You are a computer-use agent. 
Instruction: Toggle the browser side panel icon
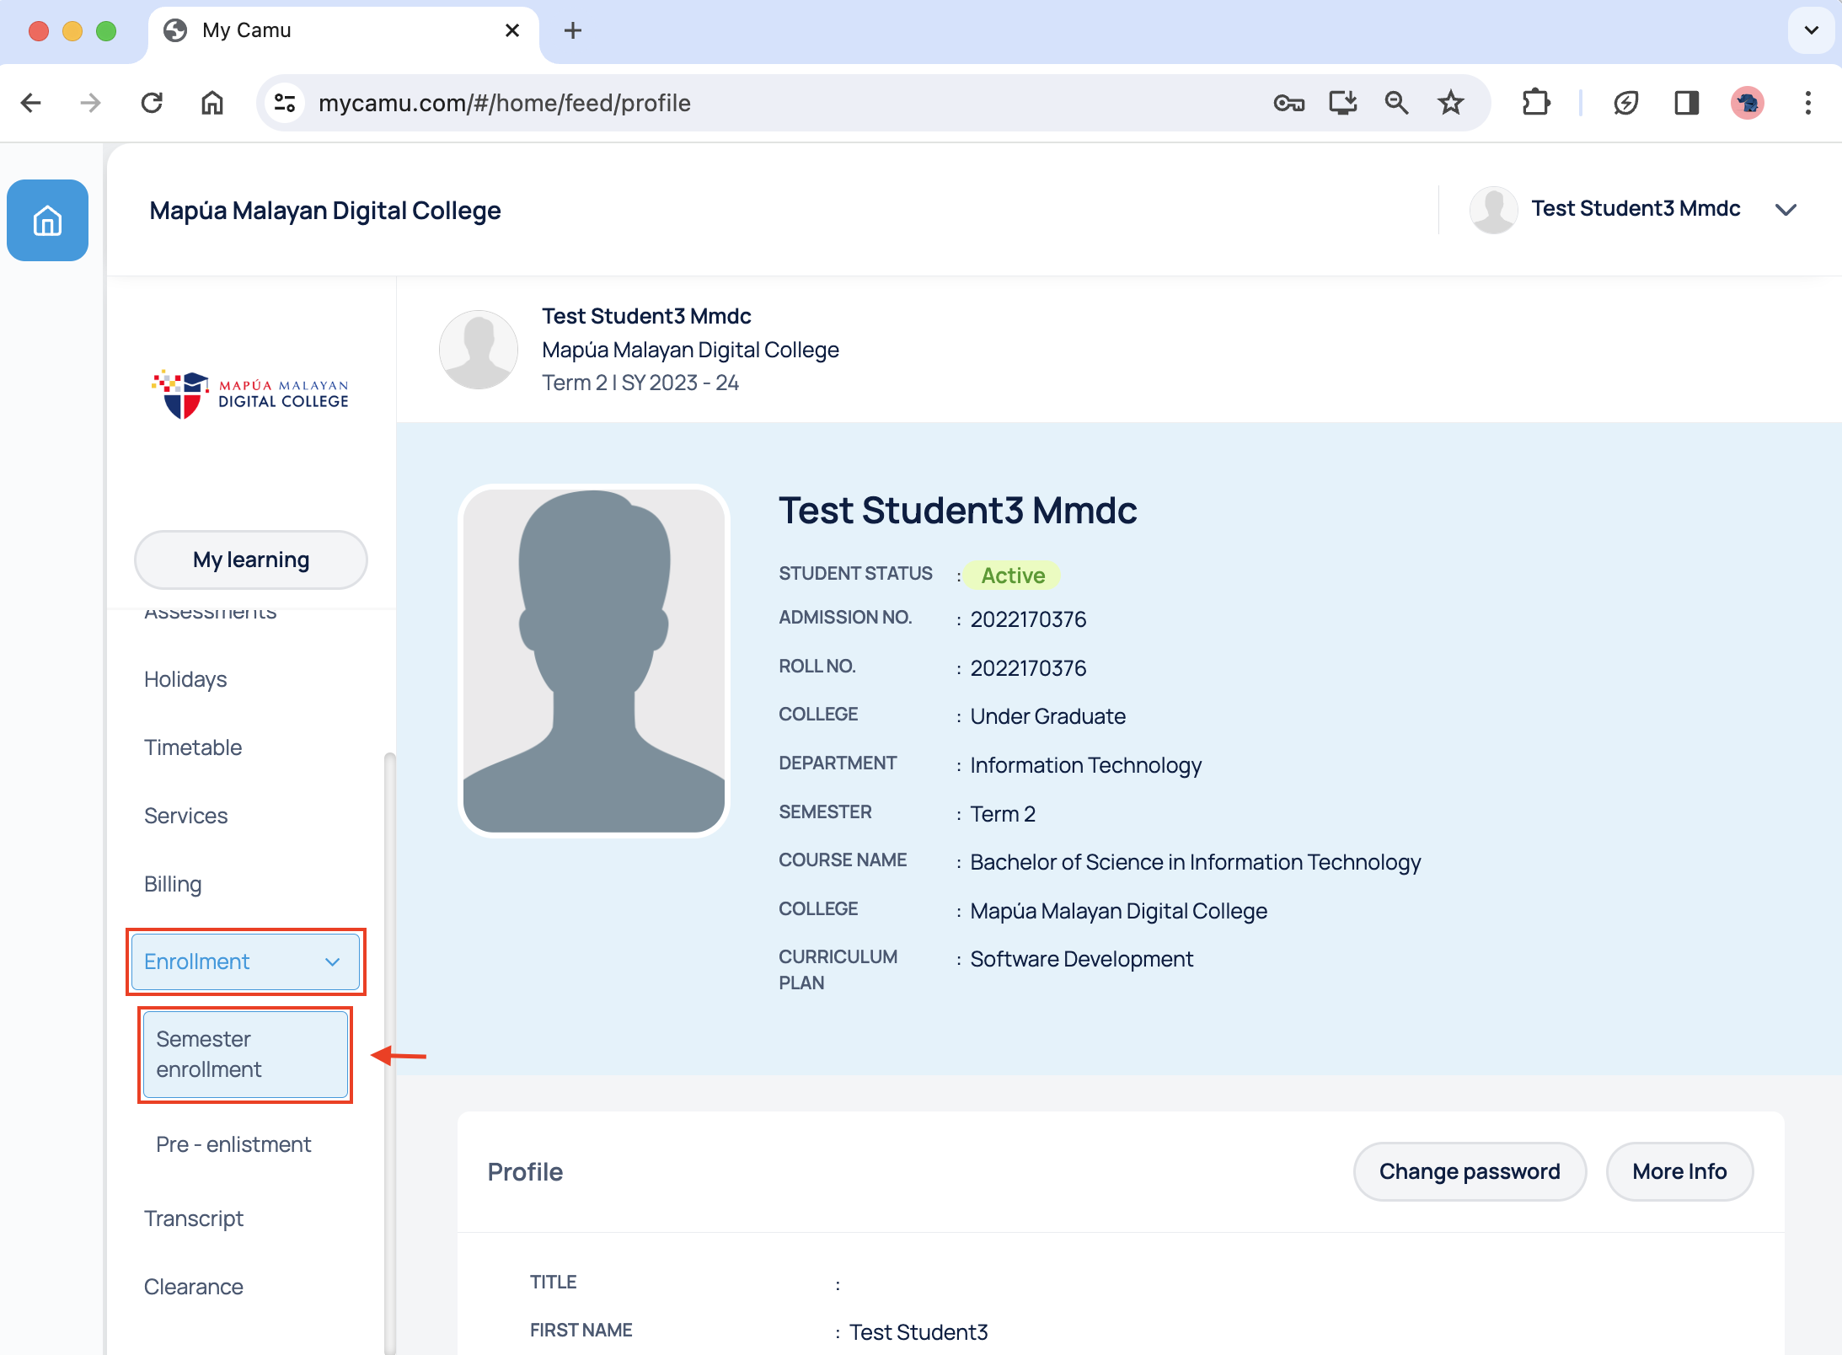click(1686, 103)
